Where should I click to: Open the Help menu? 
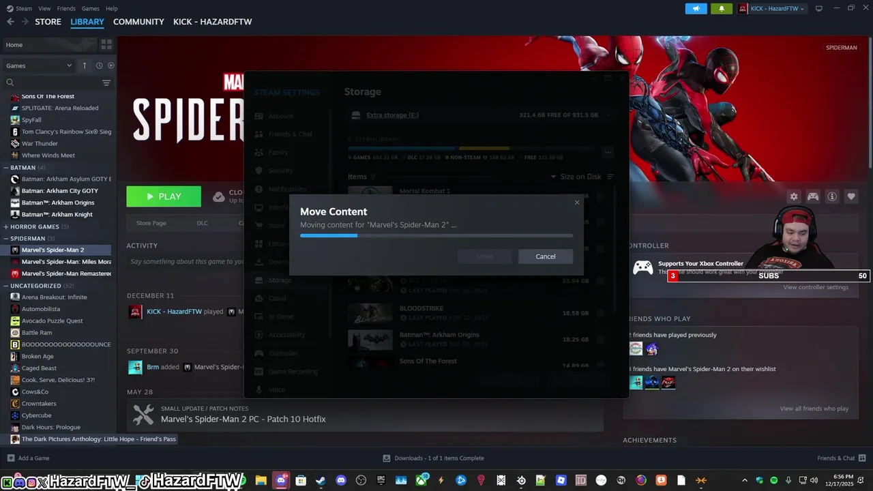[x=112, y=8]
